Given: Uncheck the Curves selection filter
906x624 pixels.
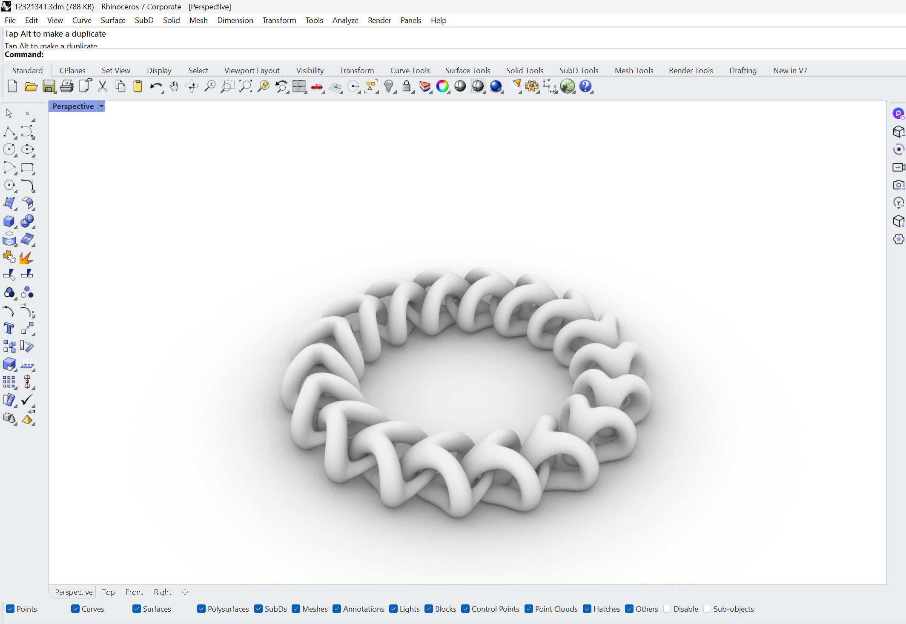Looking at the screenshot, I should [75, 609].
